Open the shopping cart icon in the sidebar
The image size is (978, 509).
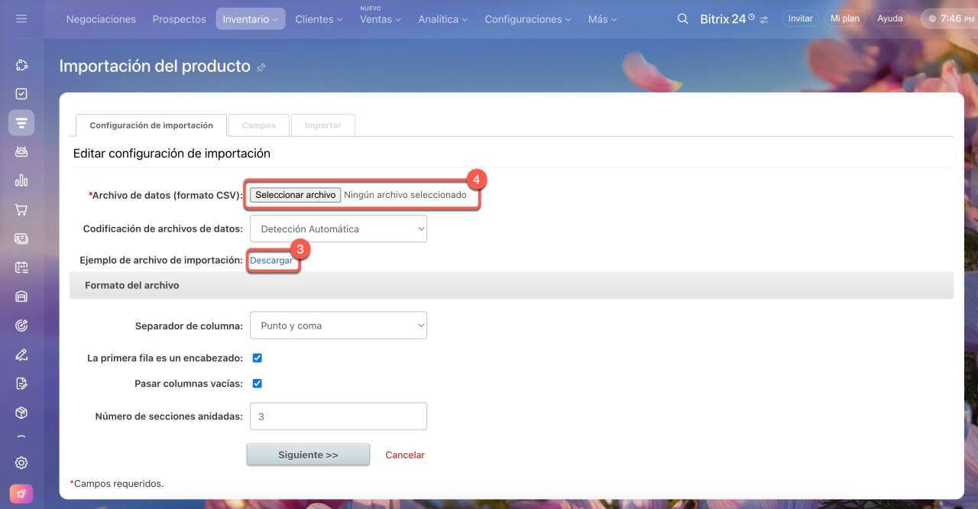21,209
